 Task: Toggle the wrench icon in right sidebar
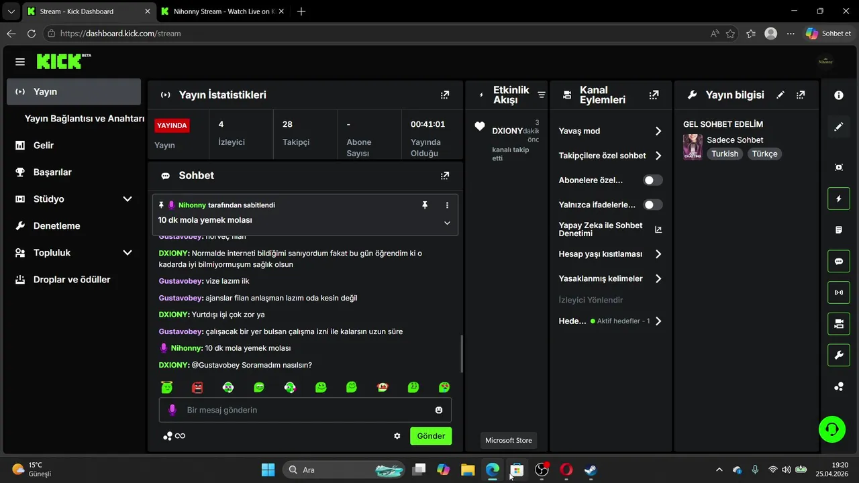839,355
